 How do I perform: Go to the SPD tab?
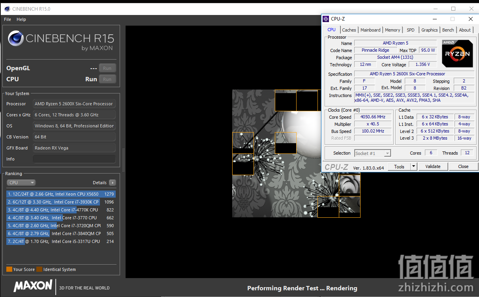tap(411, 30)
